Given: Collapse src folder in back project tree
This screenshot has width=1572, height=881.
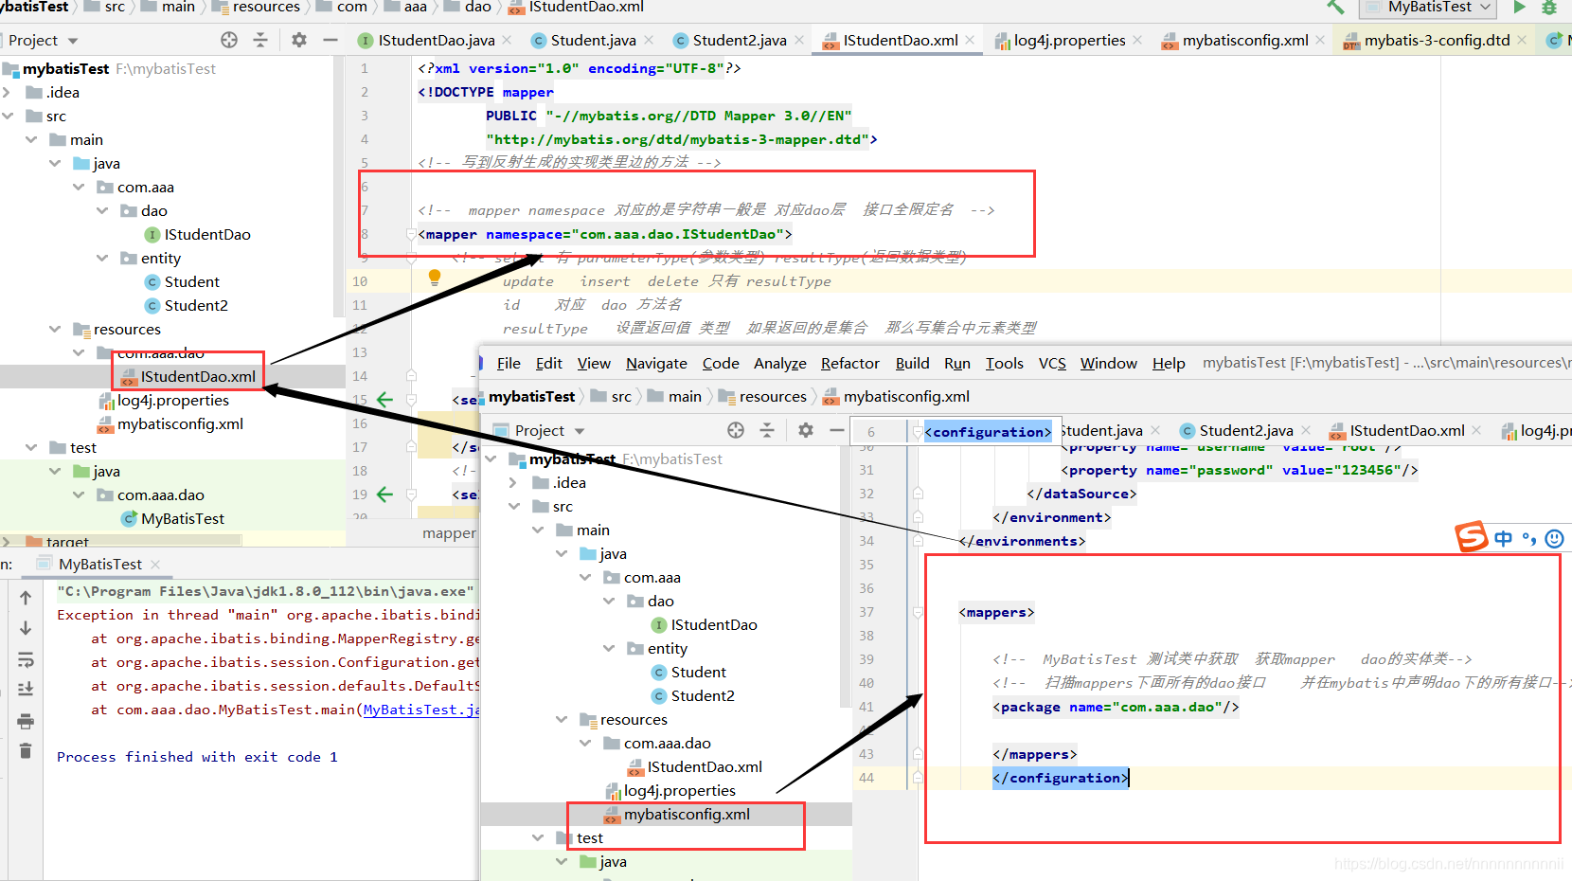Looking at the screenshot, I should tap(9, 116).
